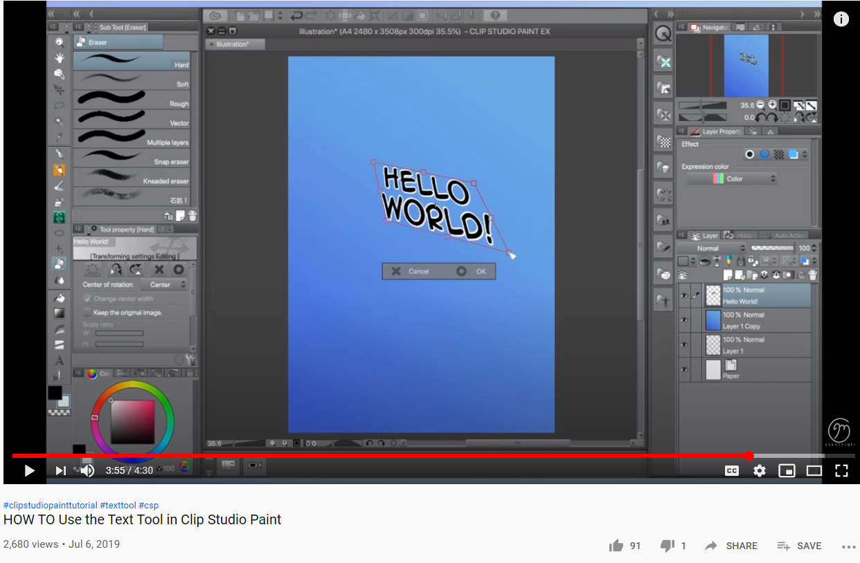Select the Eraser sub tool group tab
Viewport: 860px width, 563px height.
118,43
